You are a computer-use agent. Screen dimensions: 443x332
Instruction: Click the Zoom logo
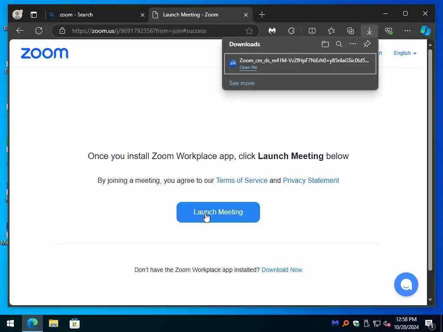[x=45, y=53]
